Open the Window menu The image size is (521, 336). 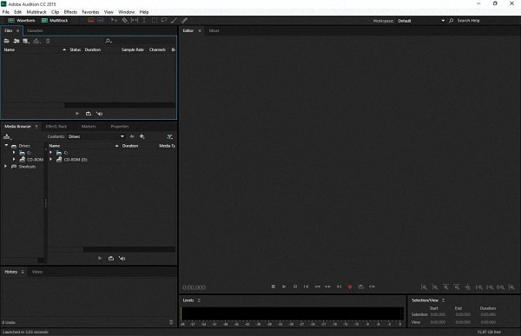(126, 12)
